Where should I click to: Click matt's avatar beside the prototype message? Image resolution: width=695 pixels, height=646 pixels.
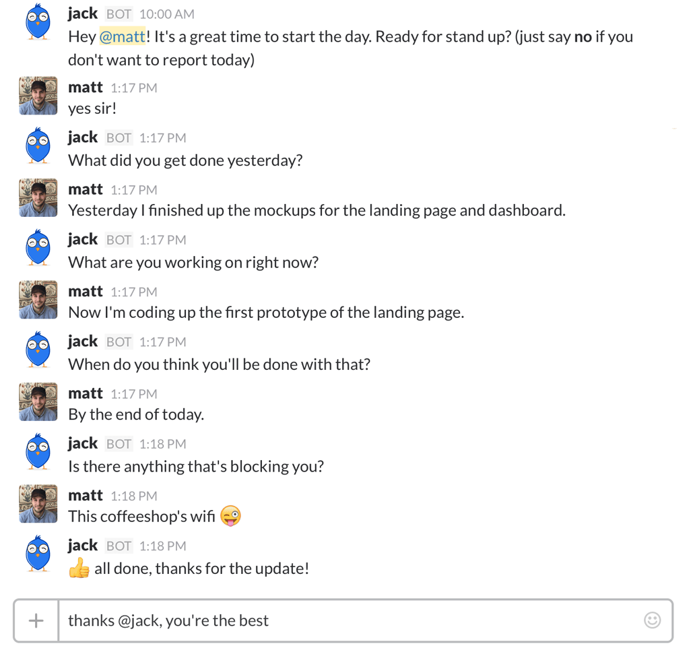38,300
